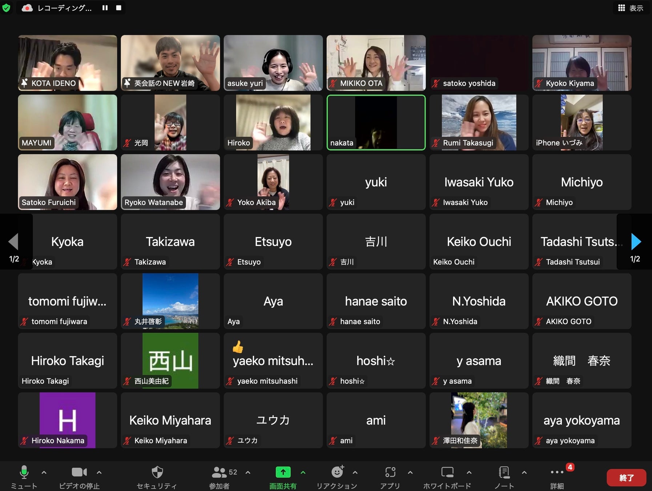Viewport: 652px width, 491px height.
Task: Select 澤田和佳奈 photo tile
Action: point(479,420)
